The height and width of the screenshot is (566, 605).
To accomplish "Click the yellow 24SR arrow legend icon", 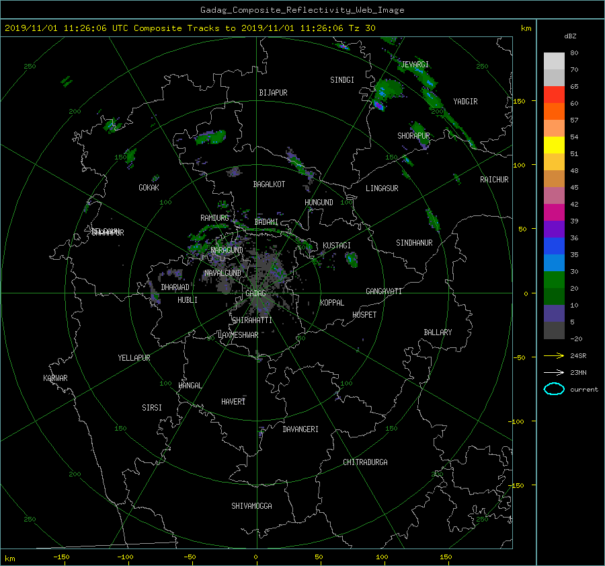I will 554,356.
